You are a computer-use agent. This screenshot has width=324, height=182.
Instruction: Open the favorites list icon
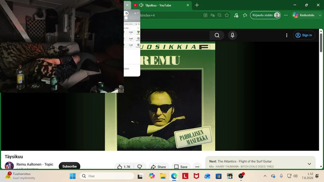(245, 15)
